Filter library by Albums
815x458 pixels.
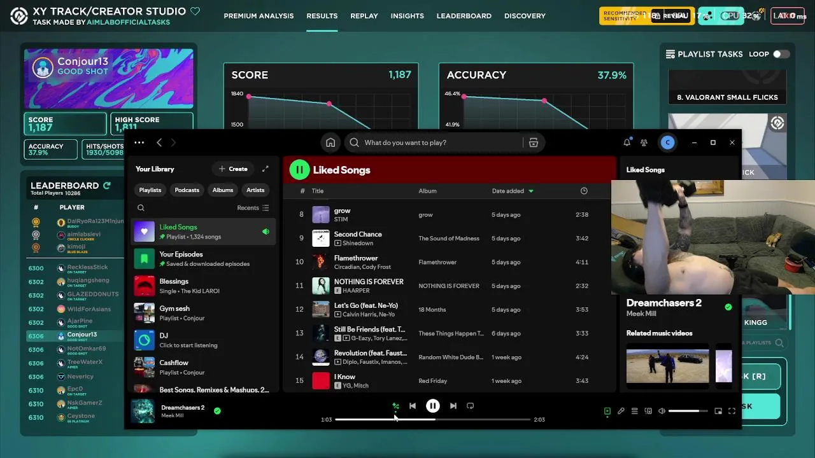click(x=223, y=190)
